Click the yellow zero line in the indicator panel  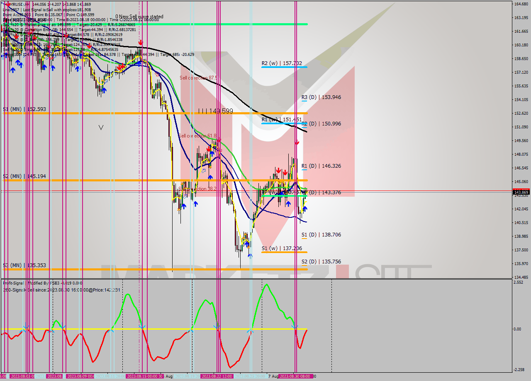pos(124,329)
